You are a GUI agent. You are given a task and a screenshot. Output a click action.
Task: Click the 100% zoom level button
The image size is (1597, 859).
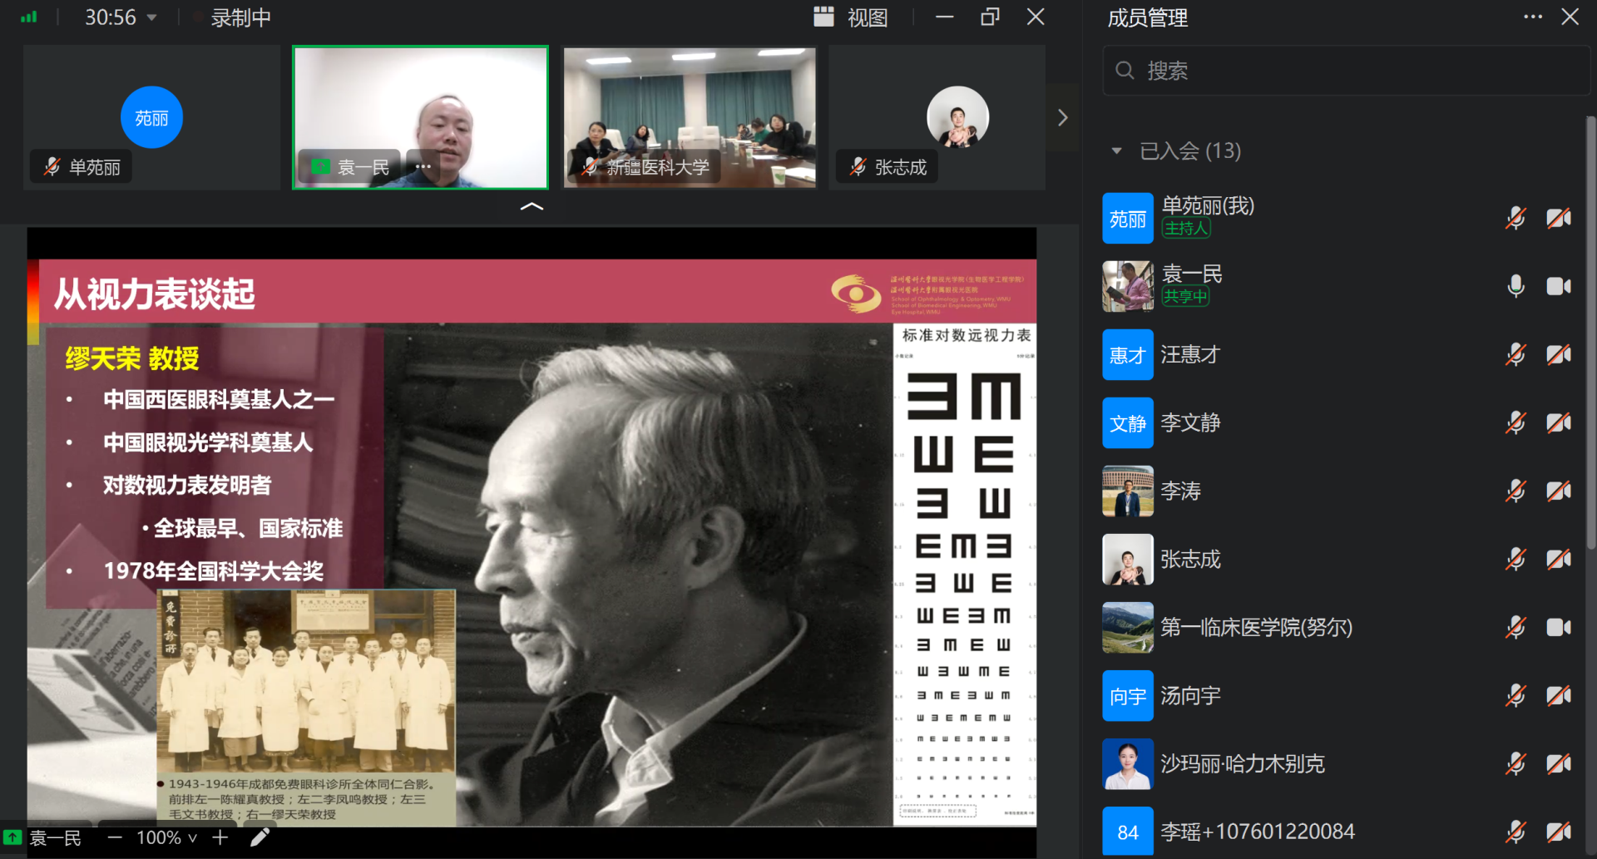[x=163, y=837]
